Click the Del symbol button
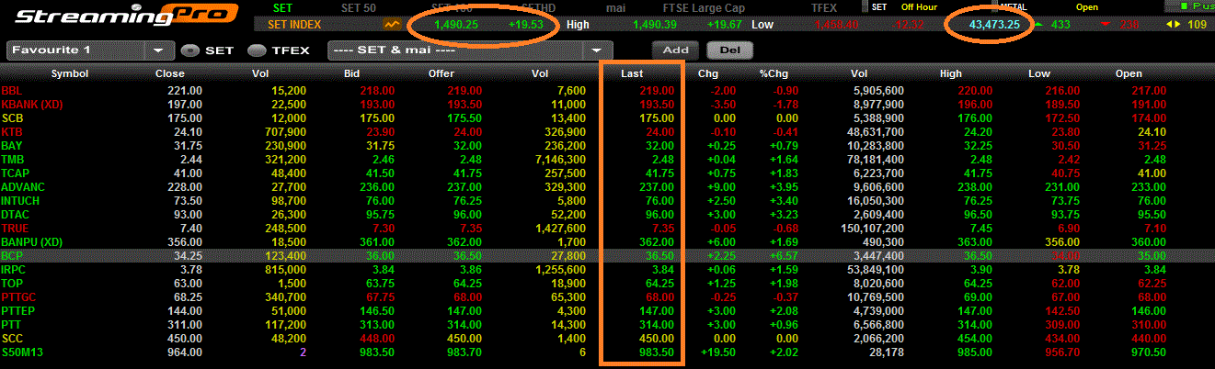This screenshot has height=369, width=1215. pyautogui.click(x=730, y=50)
